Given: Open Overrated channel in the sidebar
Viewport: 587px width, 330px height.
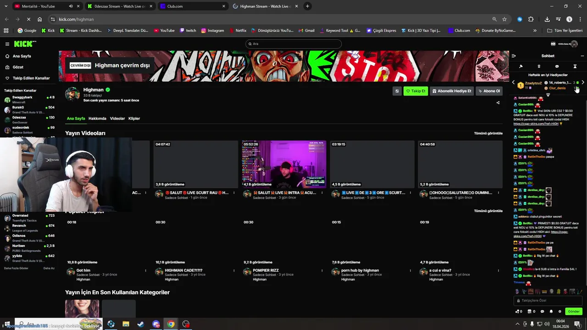Looking at the screenshot, I should pos(29,218).
